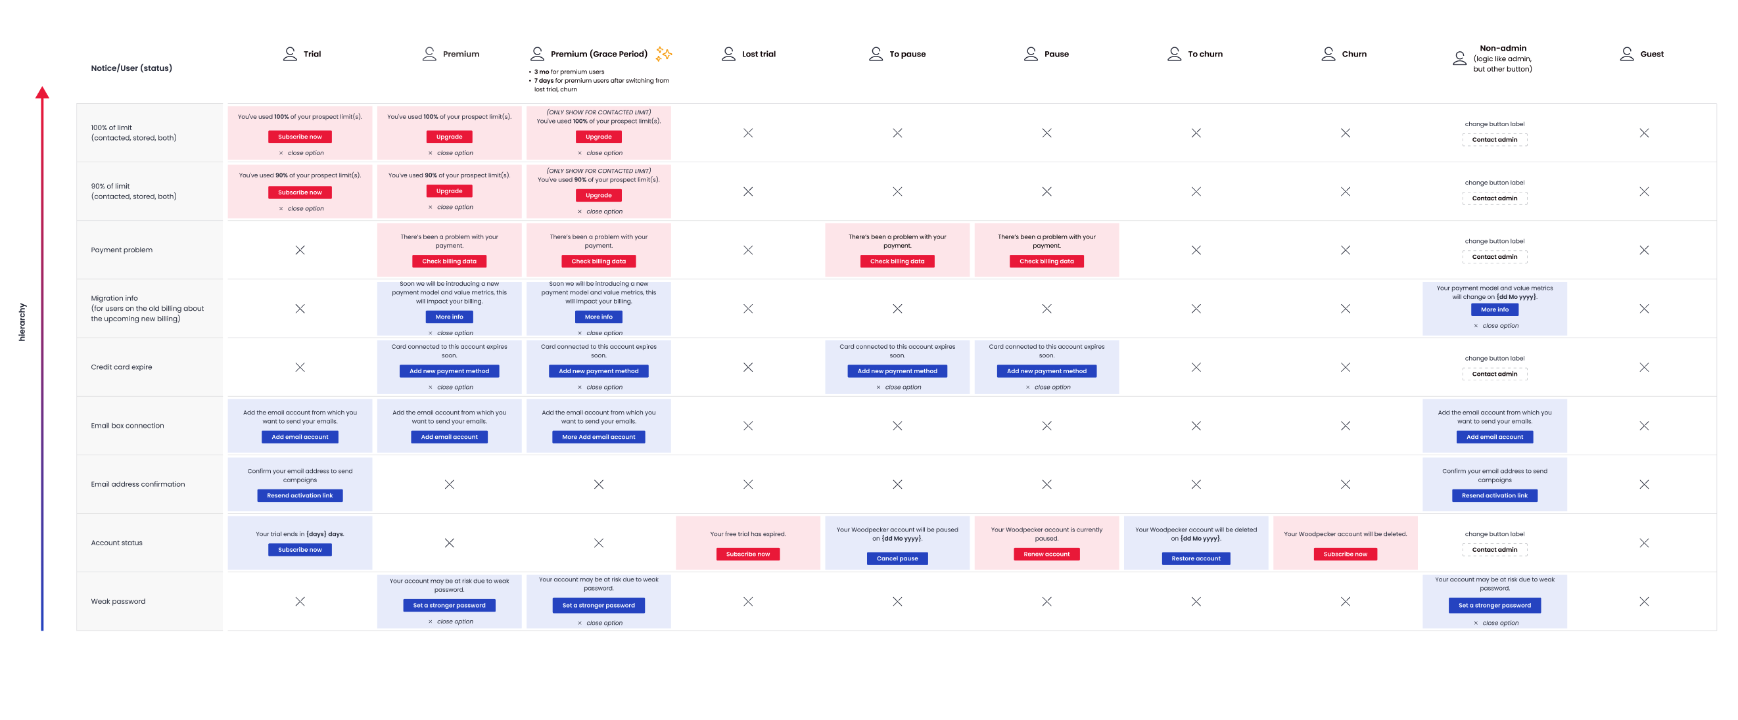Click the Premium user icon
The width and height of the screenshot is (1738, 720).
click(429, 54)
